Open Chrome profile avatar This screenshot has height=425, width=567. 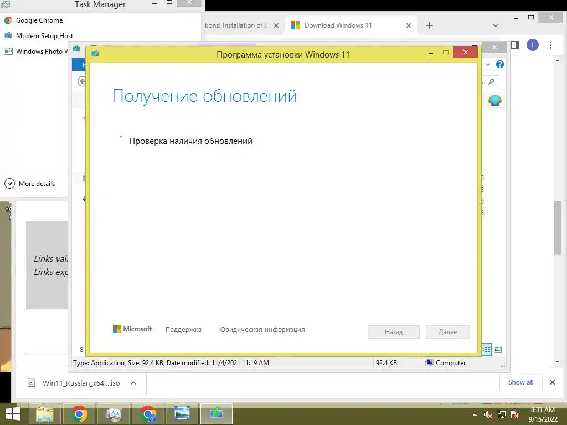pos(532,45)
